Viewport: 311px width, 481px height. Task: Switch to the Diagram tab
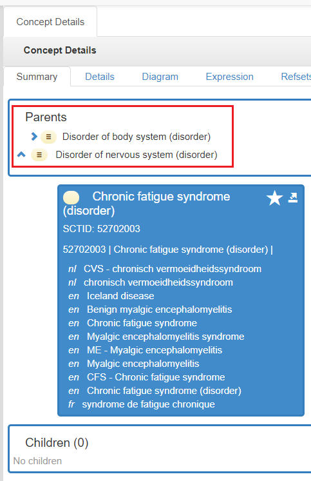(160, 77)
